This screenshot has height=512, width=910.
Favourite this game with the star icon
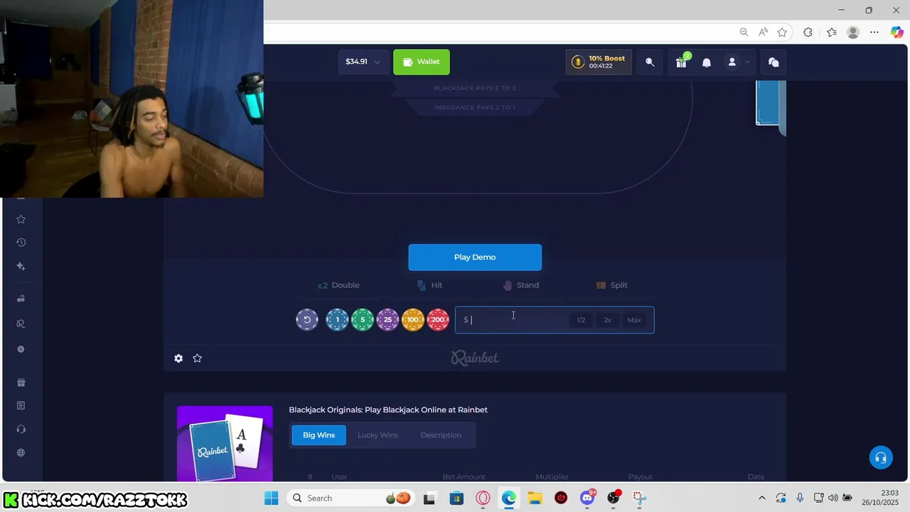(198, 358)
